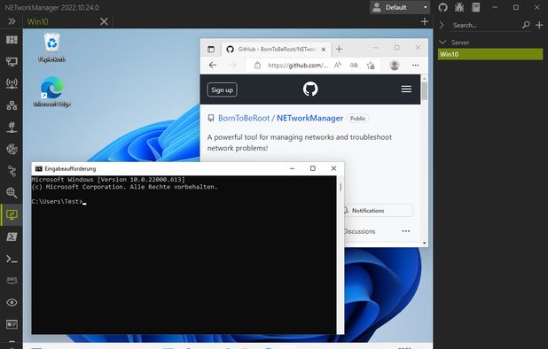Click the GitHub Octocat logo
Image resolution: width=548 pixels, height=349 pixels.
tap(310, 89)
